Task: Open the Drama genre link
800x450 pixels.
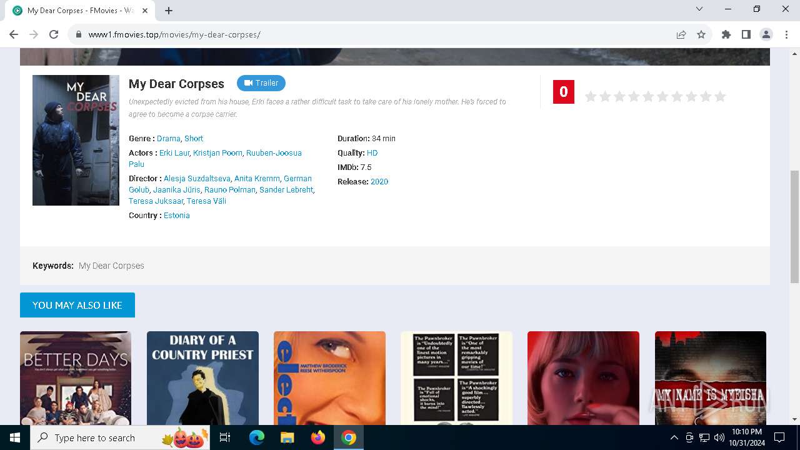Action: (x=169, y=139)
